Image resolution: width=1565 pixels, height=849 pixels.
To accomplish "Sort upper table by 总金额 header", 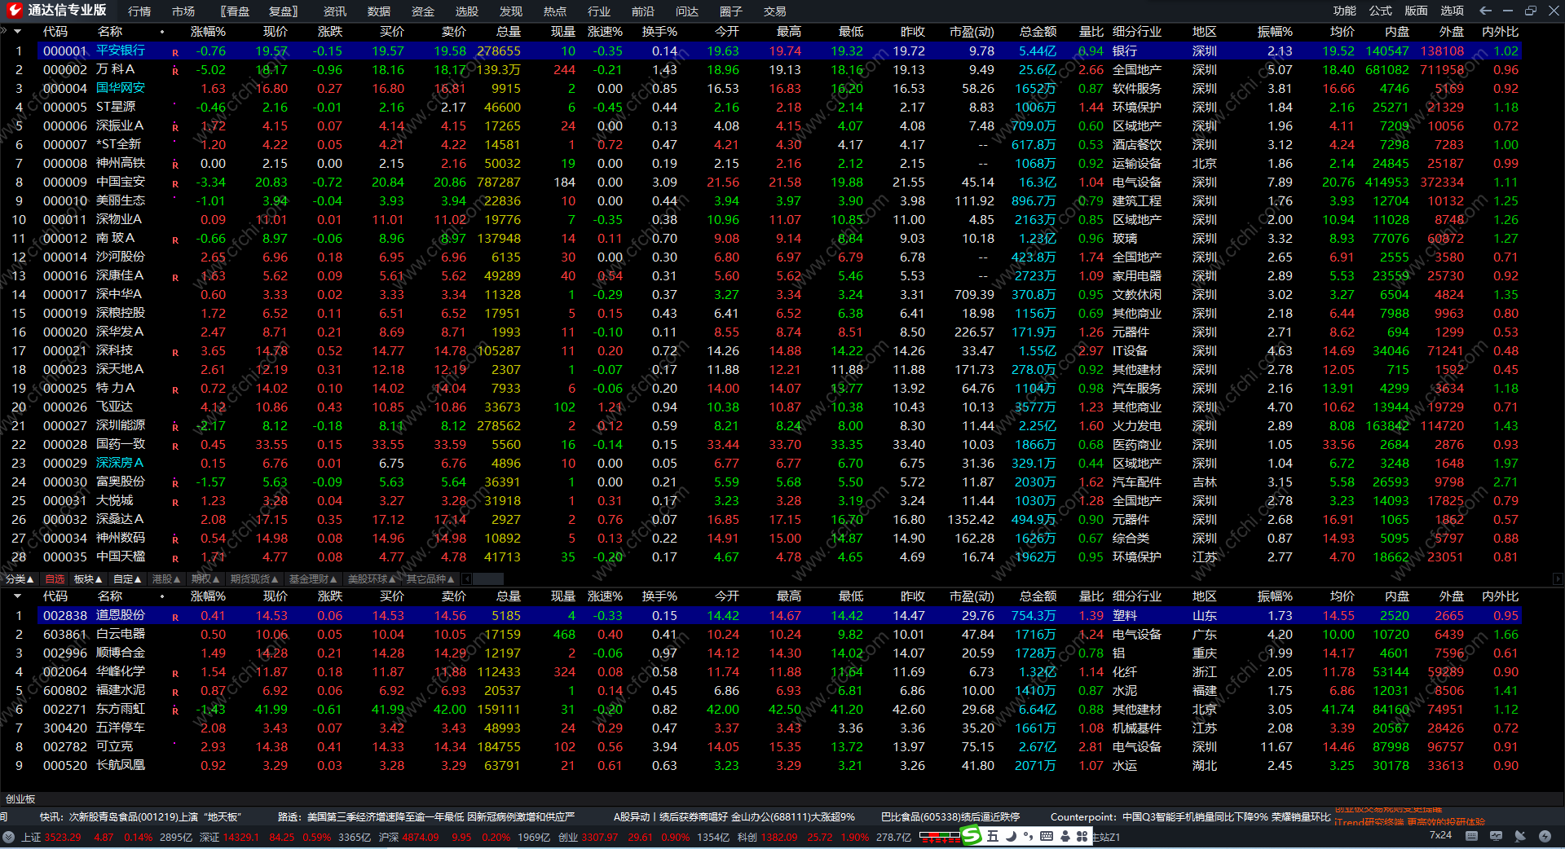I will pos(1038,32).
